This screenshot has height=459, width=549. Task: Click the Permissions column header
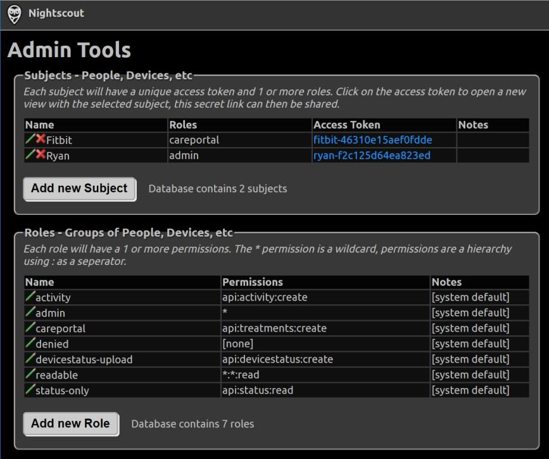click(x=253, y=282)
